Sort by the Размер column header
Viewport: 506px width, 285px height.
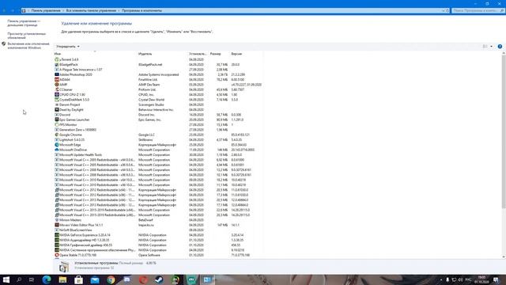pyautogui.click(x=219, y=54)
